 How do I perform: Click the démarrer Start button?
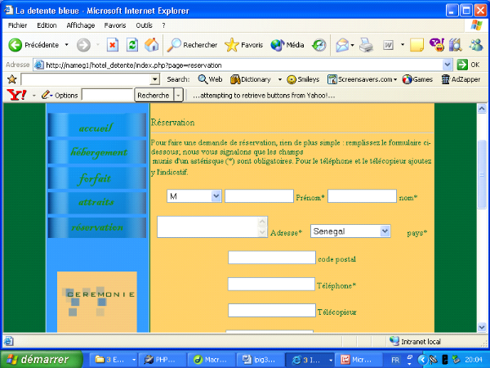click(x=42, y=359)
